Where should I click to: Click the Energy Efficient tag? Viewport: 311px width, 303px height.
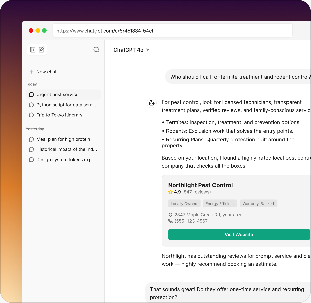[x=220, y=204]
